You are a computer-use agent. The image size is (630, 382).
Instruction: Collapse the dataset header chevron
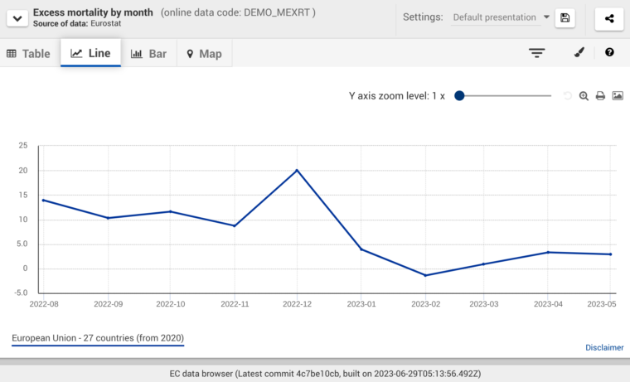(x=17, y=17)
